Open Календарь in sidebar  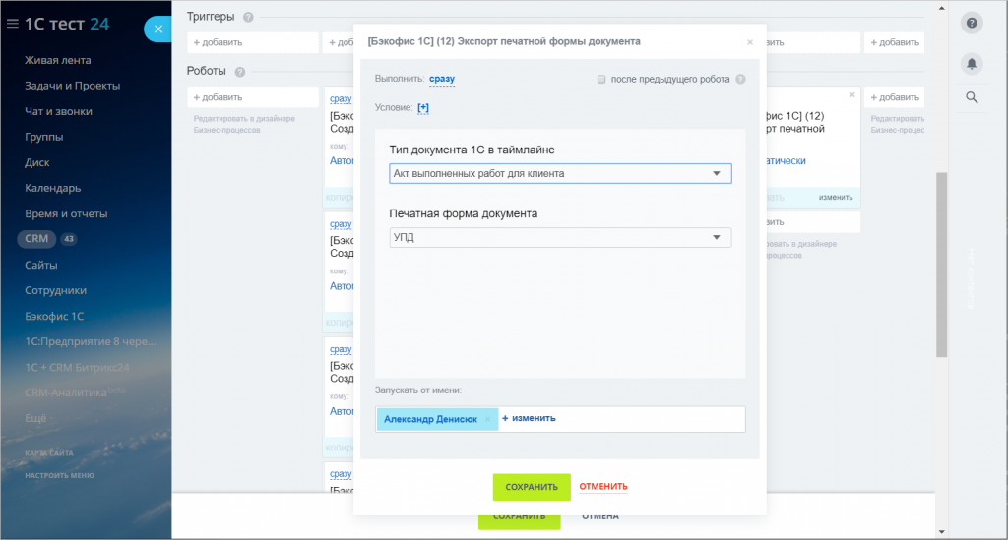(x=53, y=188)
